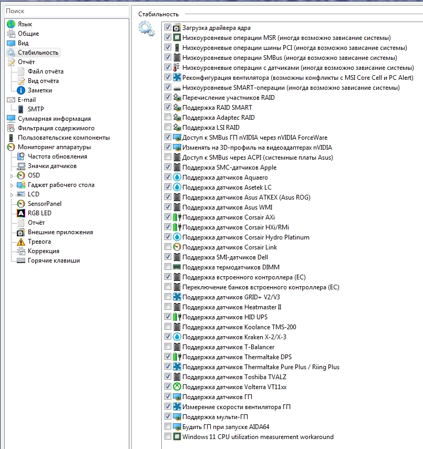Uncheck Загрузка драйвера ядра checkbox
This screenshot has height=449, width=423.
(x=168, y=27)
